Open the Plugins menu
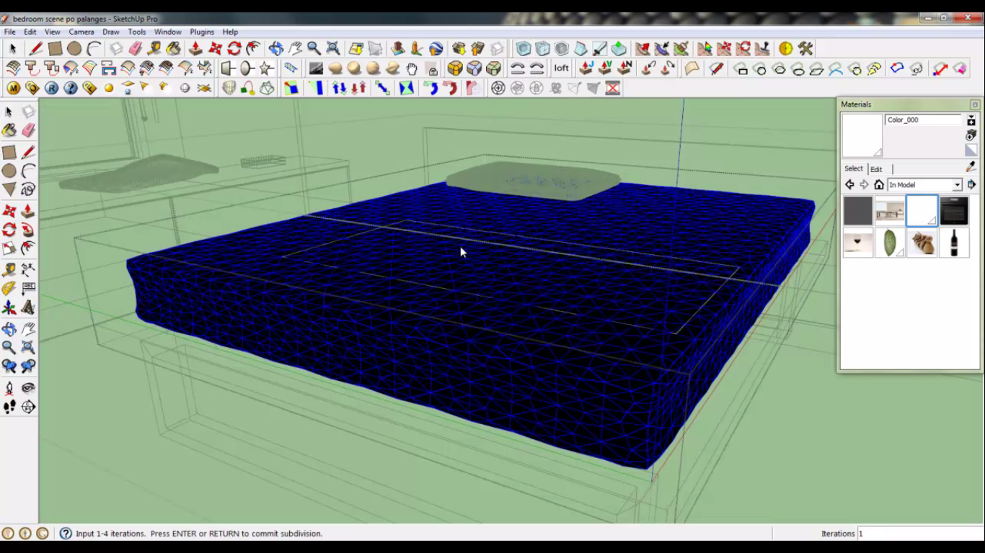The height and width of the screenshot is (553, 985). [x=202, y=32]
